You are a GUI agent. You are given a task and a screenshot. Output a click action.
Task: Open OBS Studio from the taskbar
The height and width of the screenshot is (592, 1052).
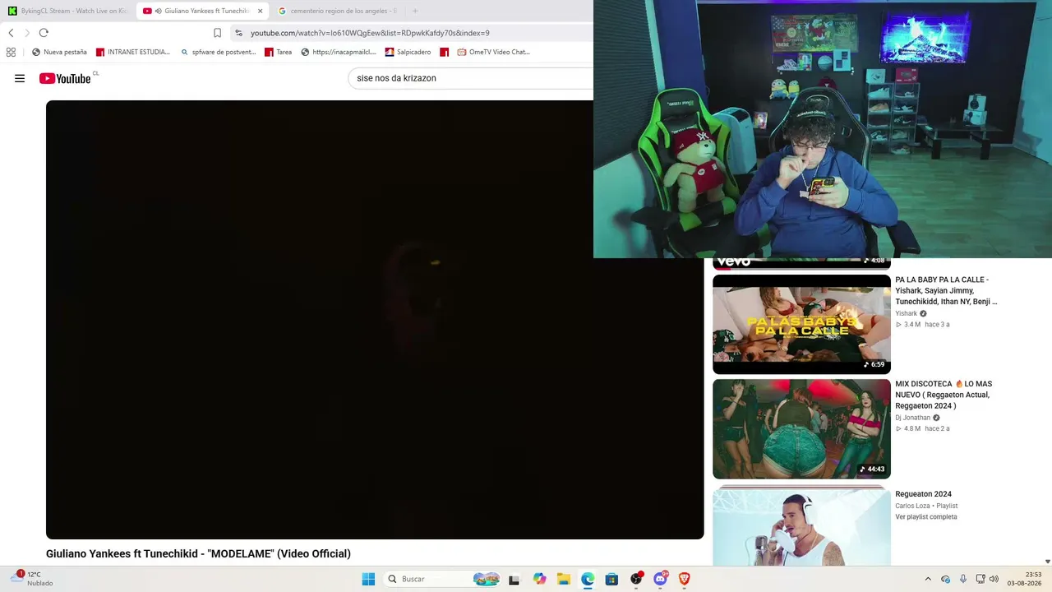636,579
